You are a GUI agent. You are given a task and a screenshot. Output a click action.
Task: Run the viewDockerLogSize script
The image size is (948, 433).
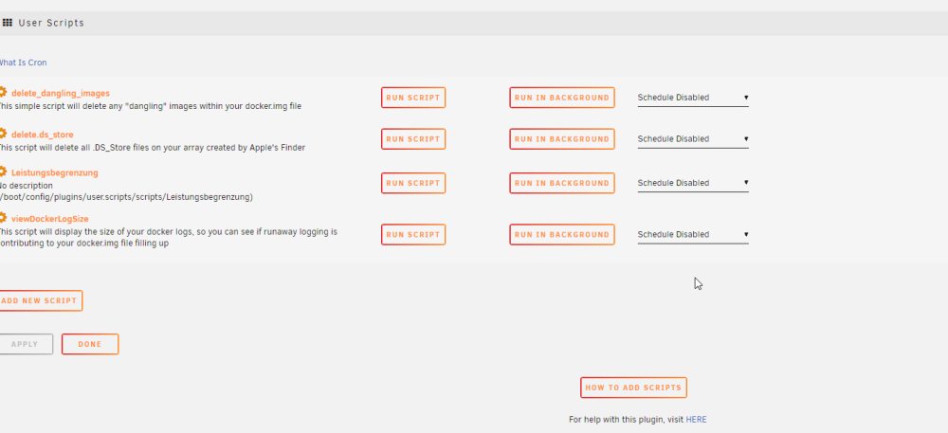(x=413, y=234)
